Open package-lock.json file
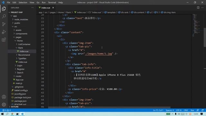This screenshot has width=206, height=116. (x=23, y=97)
